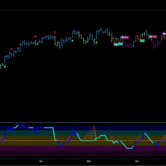Click the Apr label on the time axis
The image size is (166, 166).
(x=41, y=161)
